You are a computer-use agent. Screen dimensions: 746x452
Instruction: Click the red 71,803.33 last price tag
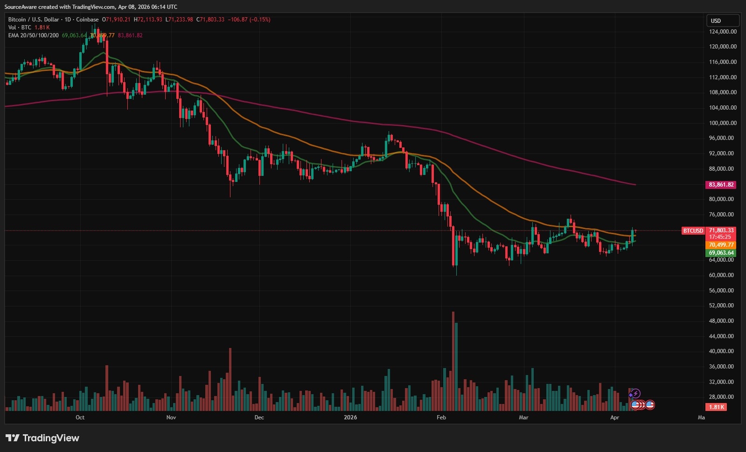(x=721, y=230)
